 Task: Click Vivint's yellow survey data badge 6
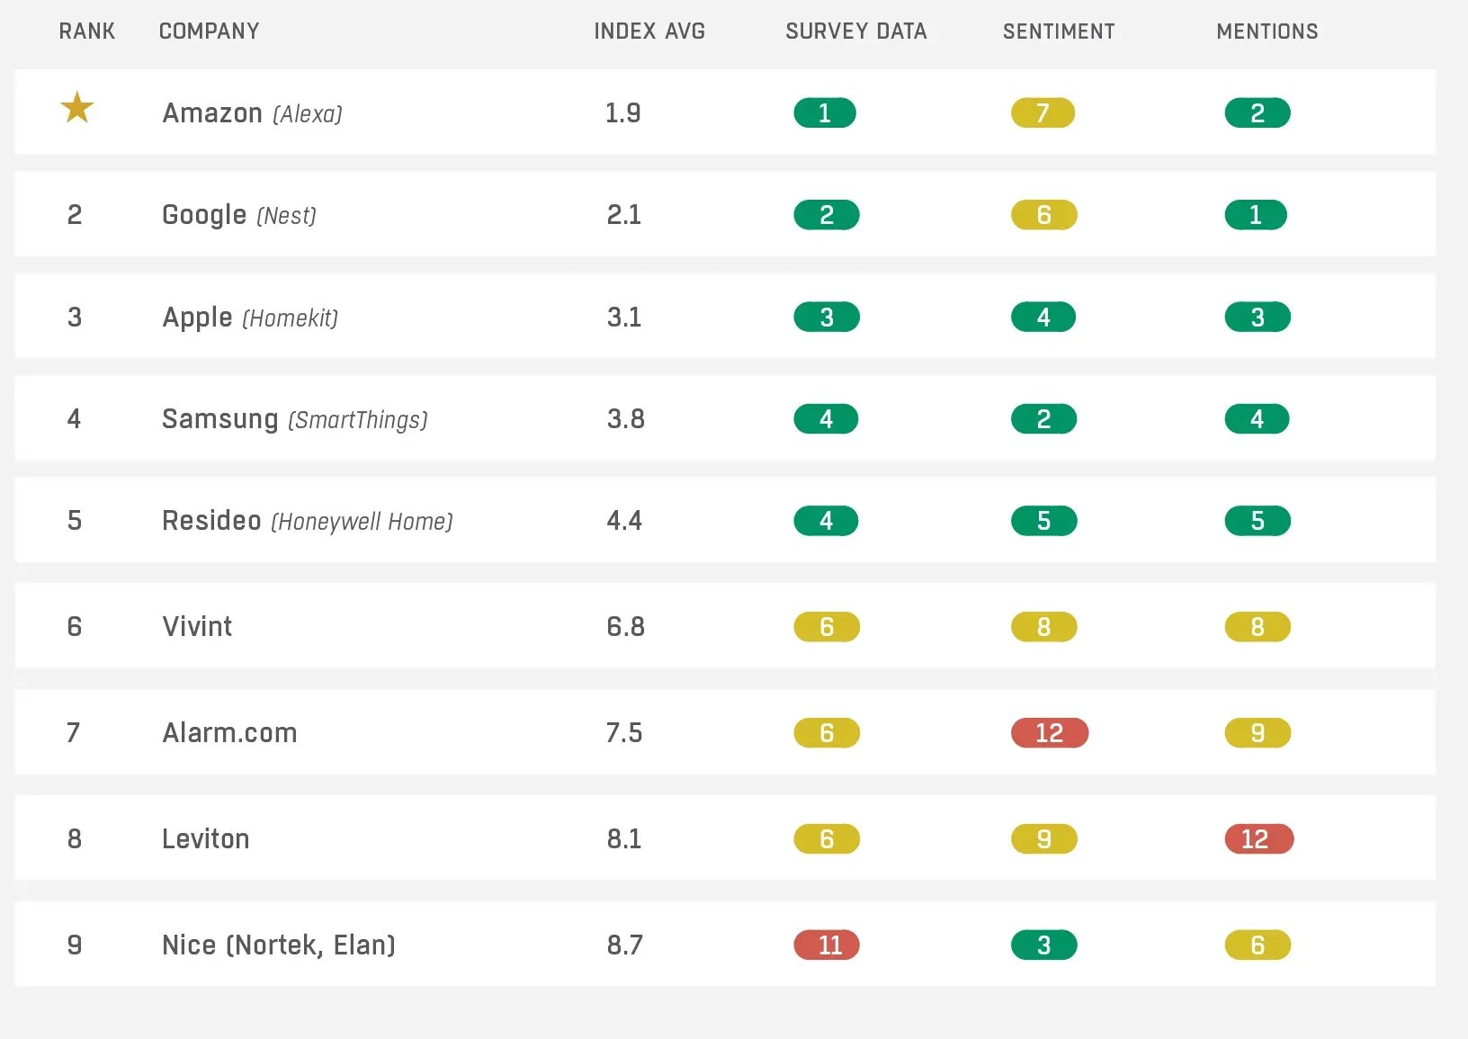[827, 627]
